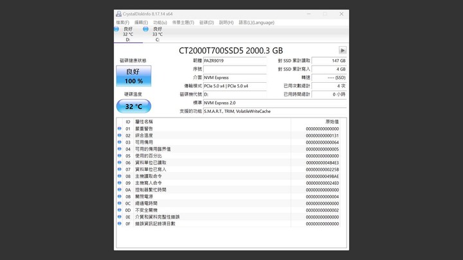Click raw value 000000000484E3

[322, 162]
